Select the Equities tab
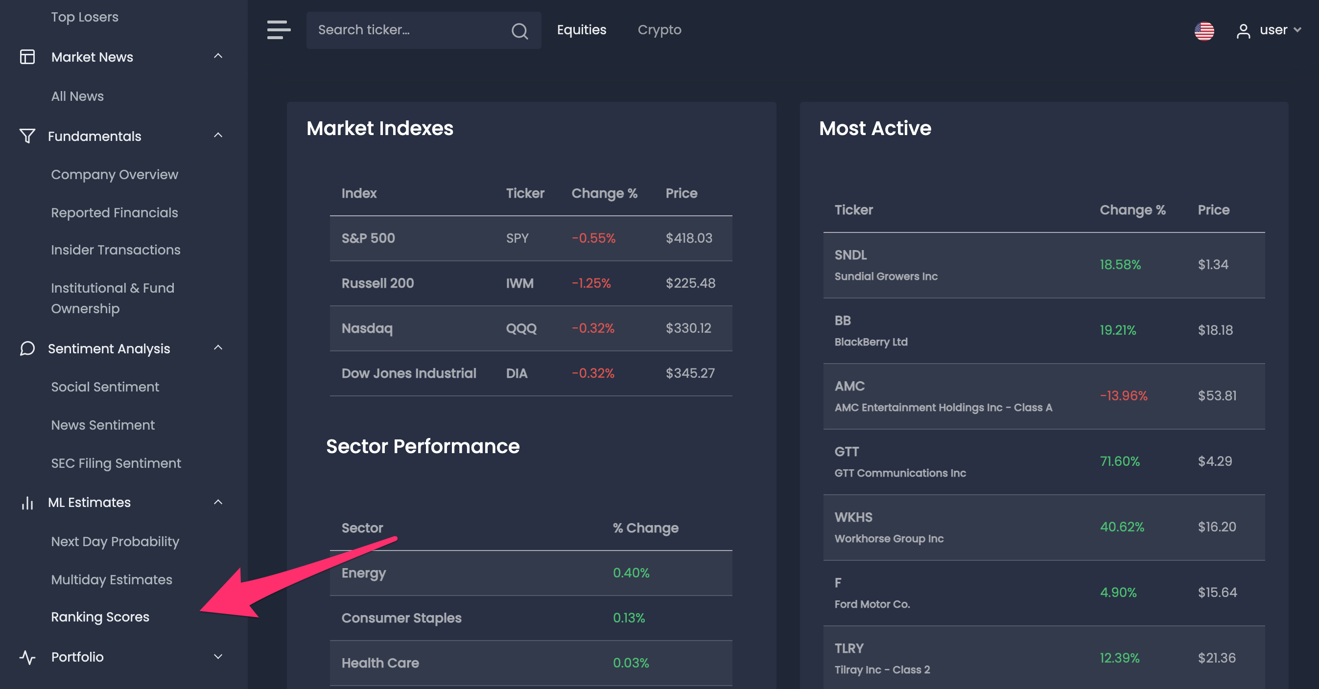1319x689 pixels. click(581, 30)
